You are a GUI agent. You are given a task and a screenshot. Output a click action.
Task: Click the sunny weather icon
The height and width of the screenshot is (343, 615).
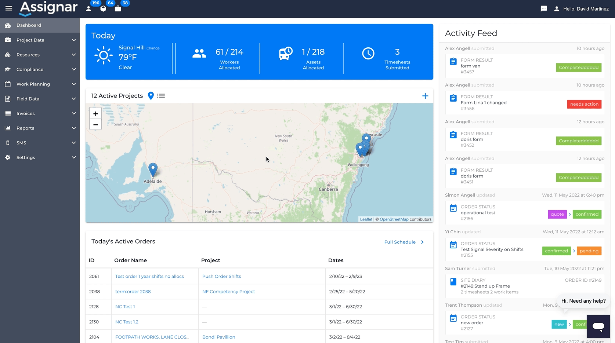(x=103, y=55)
